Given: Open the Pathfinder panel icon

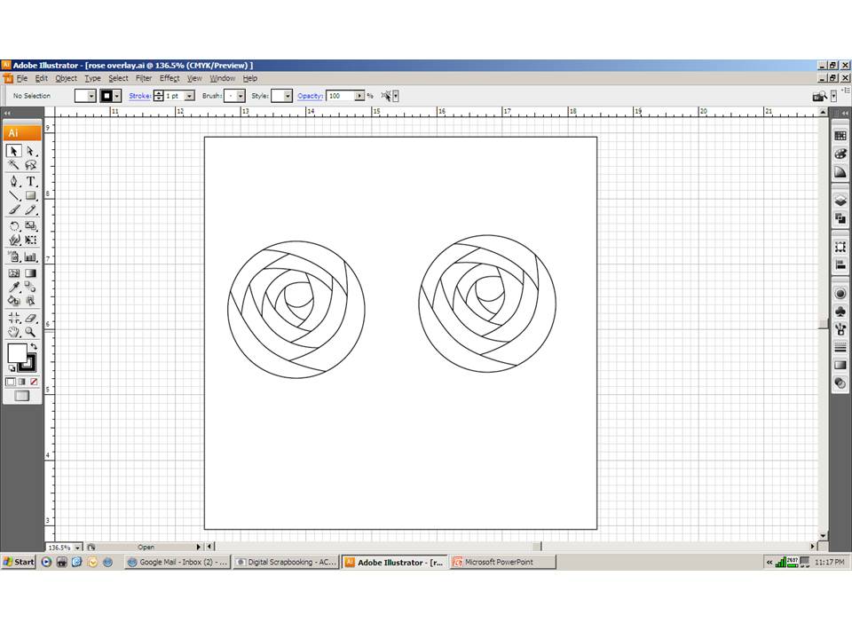Looking at the screenshot, I should (x=840, y=219).
